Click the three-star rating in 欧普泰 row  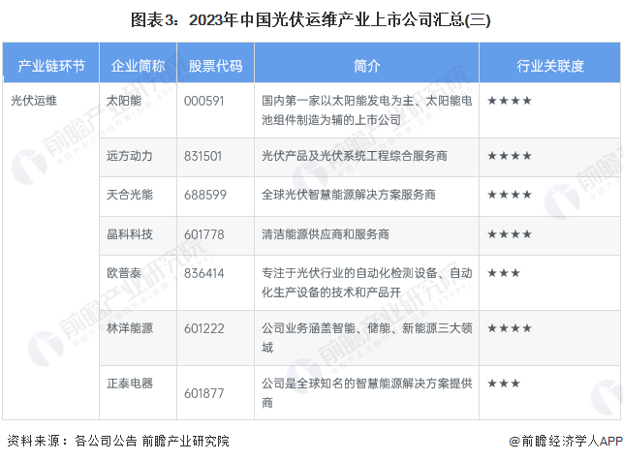pyautogui.click(x=504, y=273)
